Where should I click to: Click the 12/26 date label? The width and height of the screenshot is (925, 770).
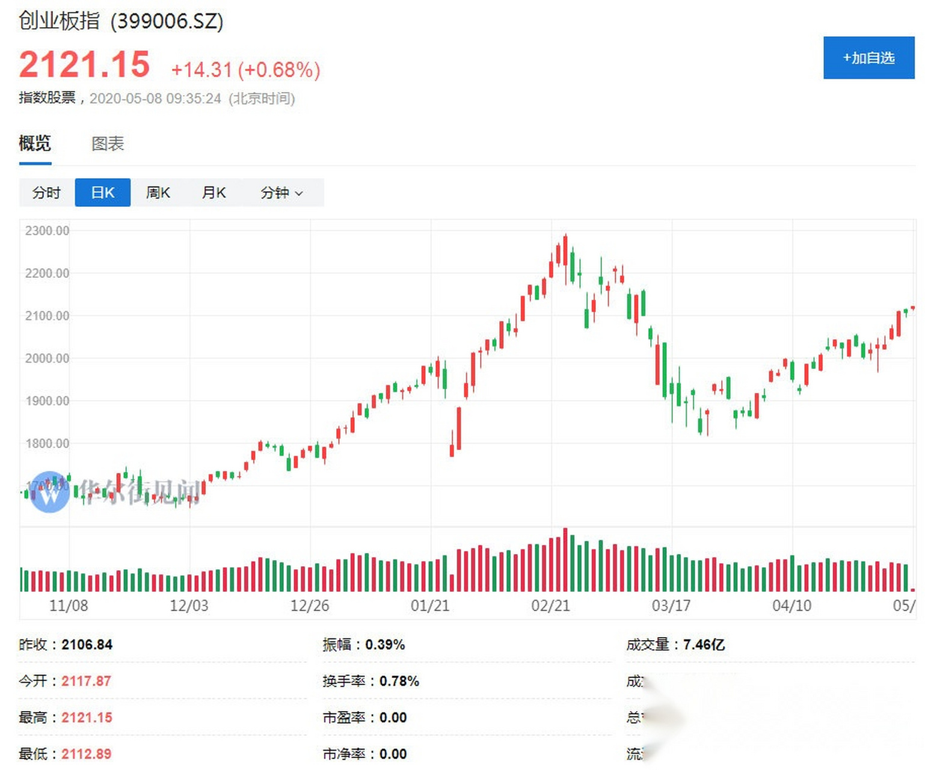pos(310,606)
